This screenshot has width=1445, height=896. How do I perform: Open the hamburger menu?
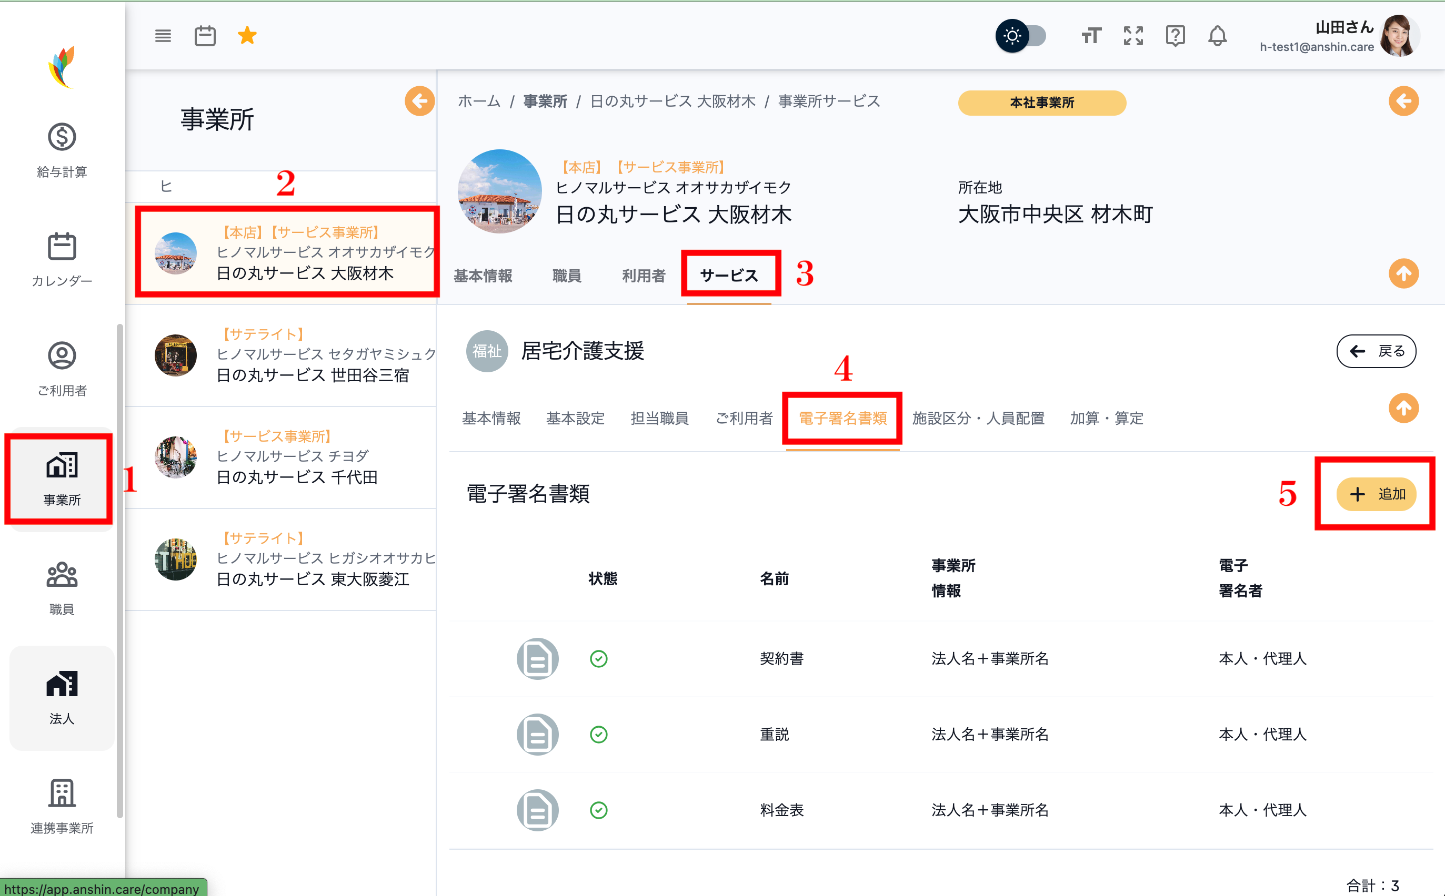point(163,36)
